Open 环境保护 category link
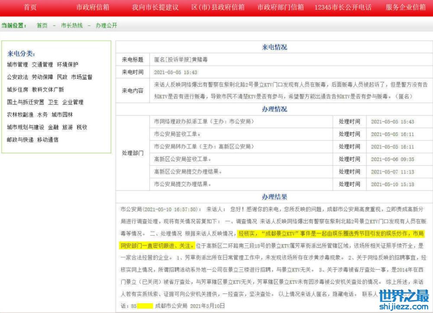 coord(68,65)
